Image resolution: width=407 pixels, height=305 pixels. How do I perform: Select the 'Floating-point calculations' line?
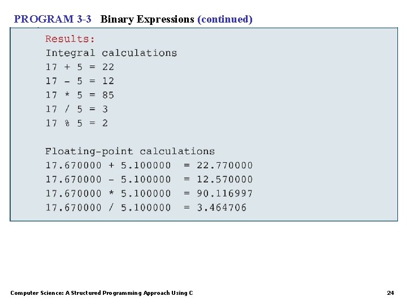[130, 151]
